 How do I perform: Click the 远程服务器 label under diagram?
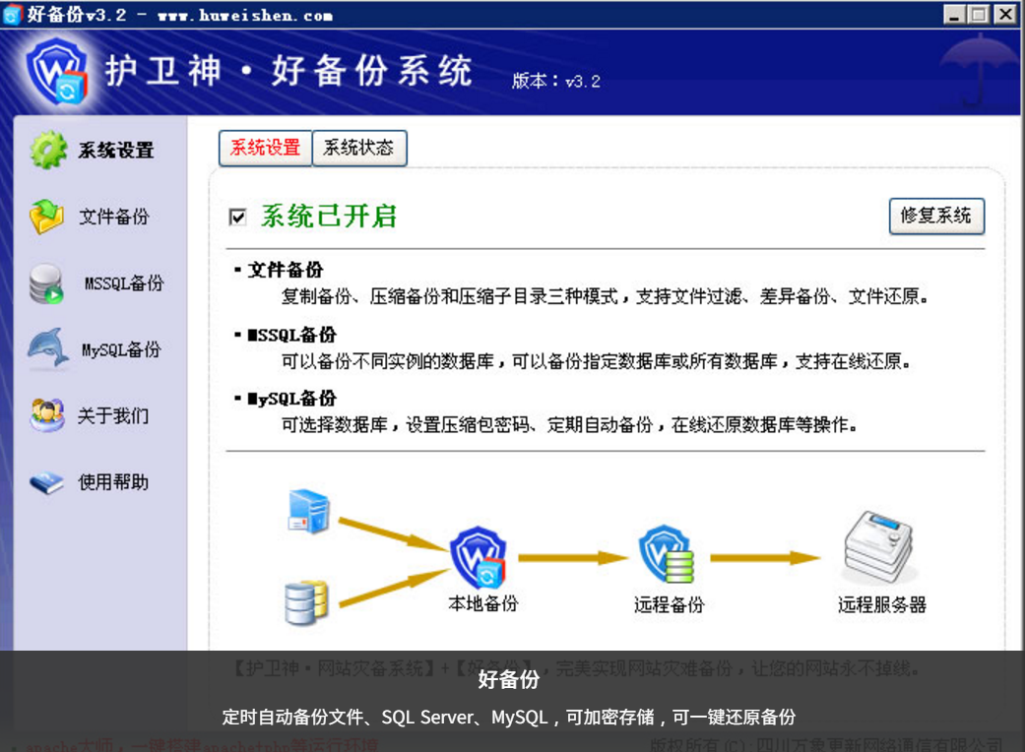click(x=882, y=605)
